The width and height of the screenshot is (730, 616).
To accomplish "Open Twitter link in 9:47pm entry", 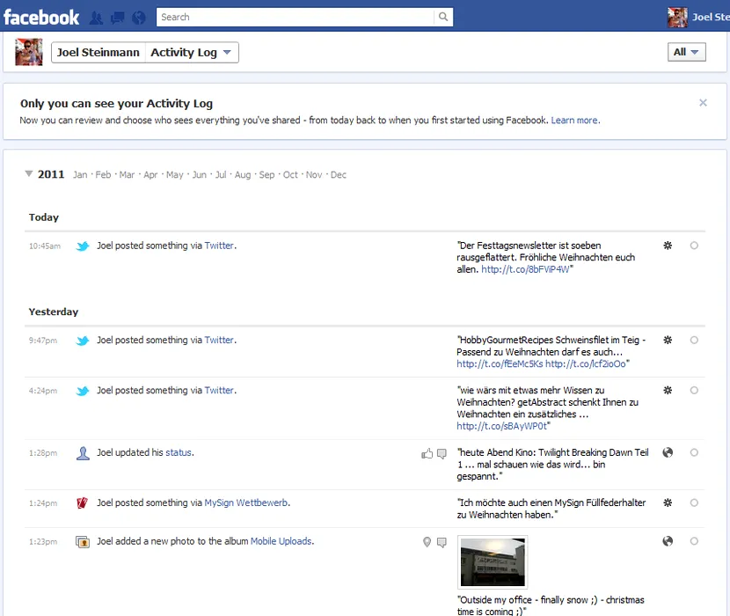I will [x=219, y=341].
